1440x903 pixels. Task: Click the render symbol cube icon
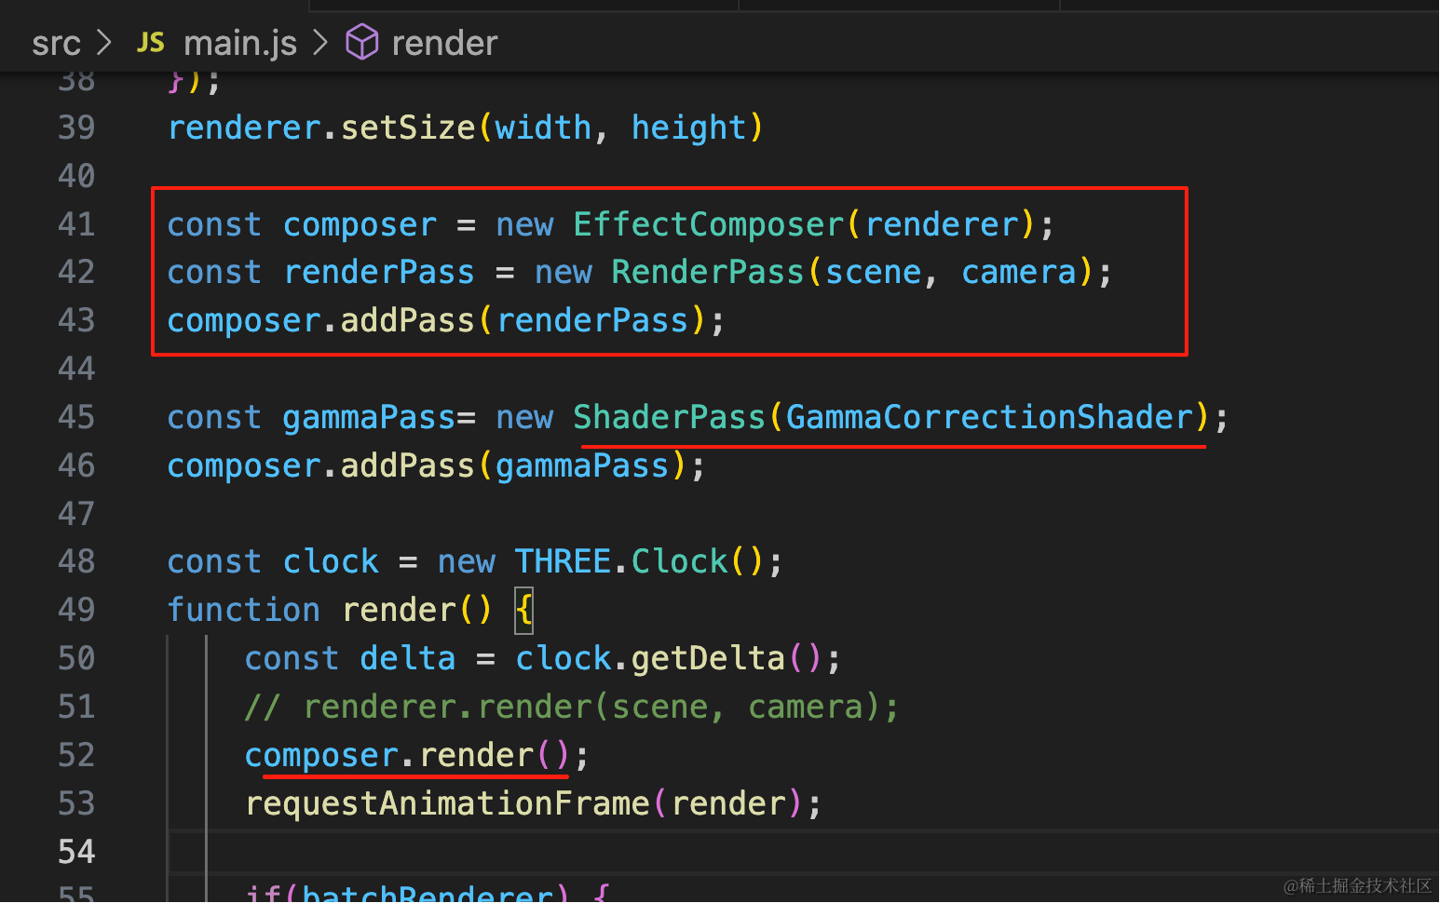pos(362,43)
